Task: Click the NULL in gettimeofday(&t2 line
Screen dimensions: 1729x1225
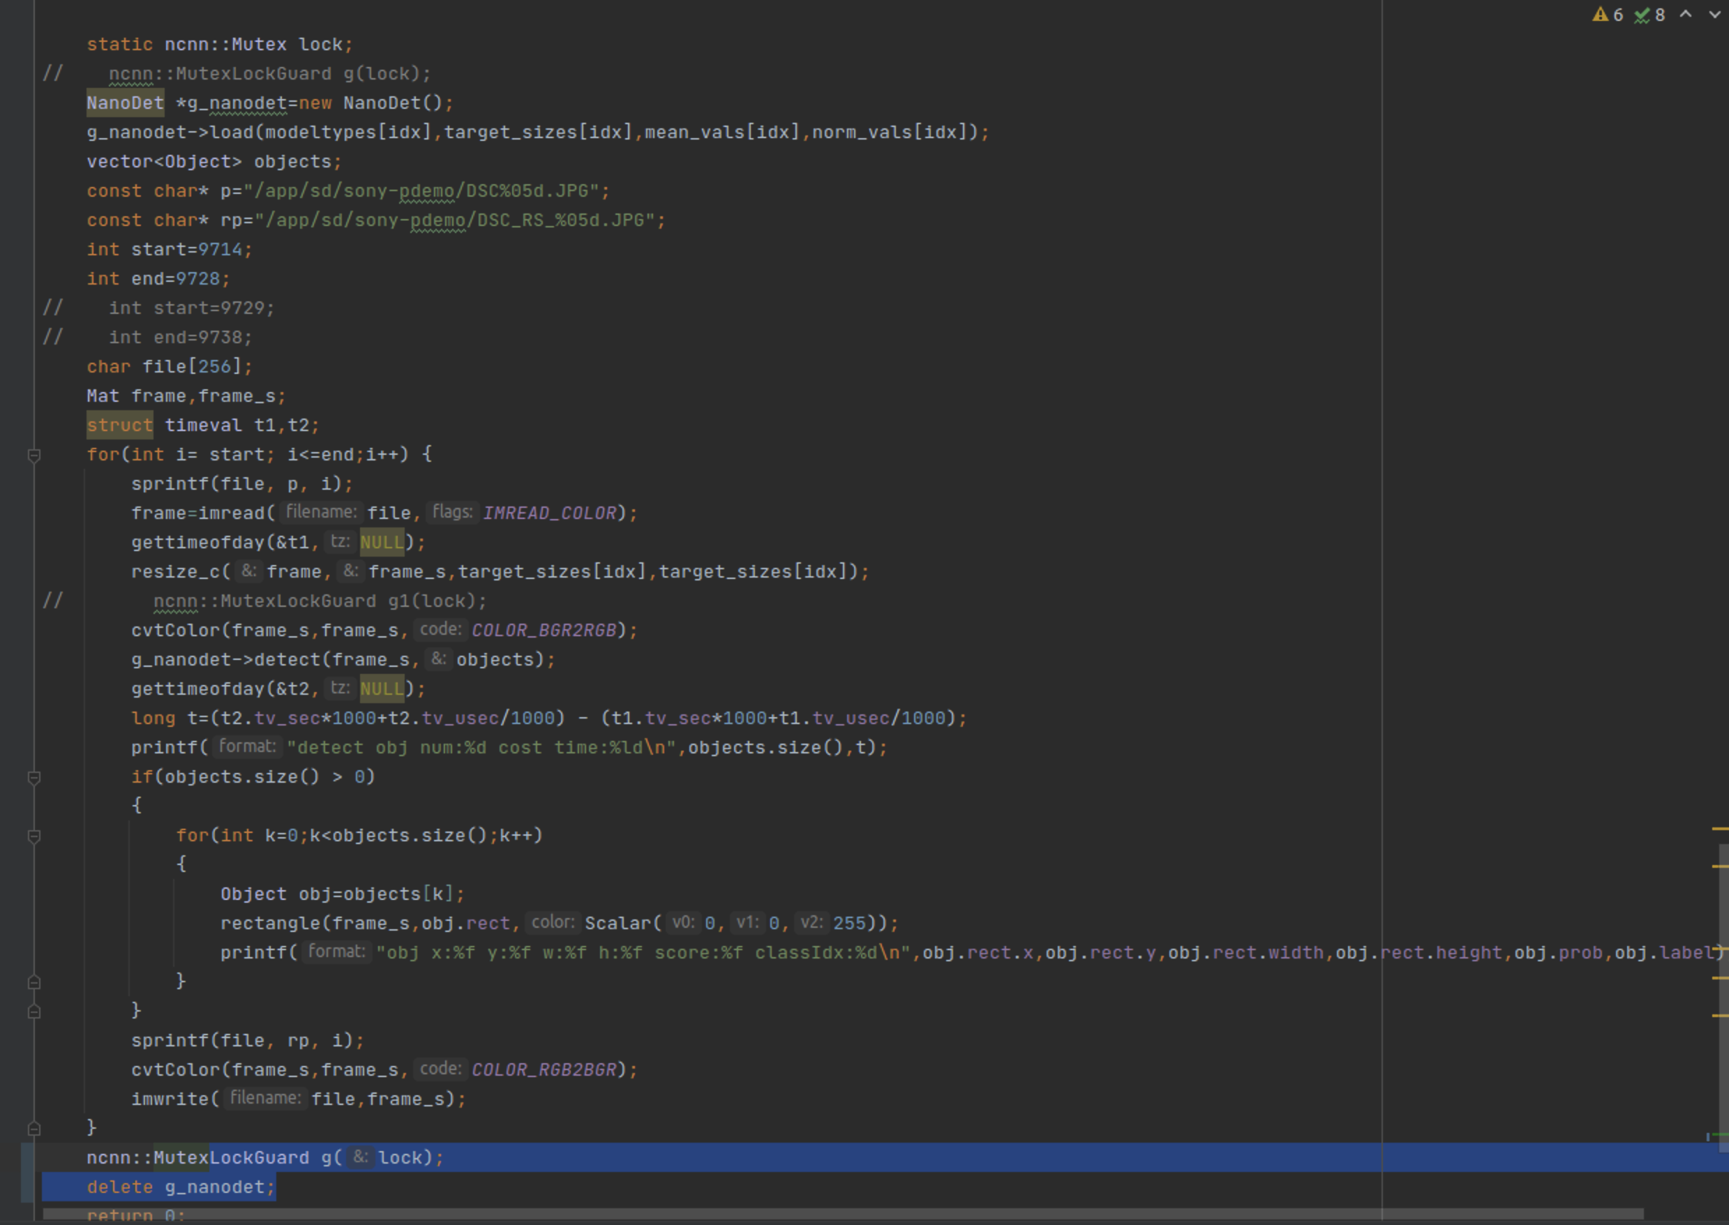Action: [x=382, y=689]
